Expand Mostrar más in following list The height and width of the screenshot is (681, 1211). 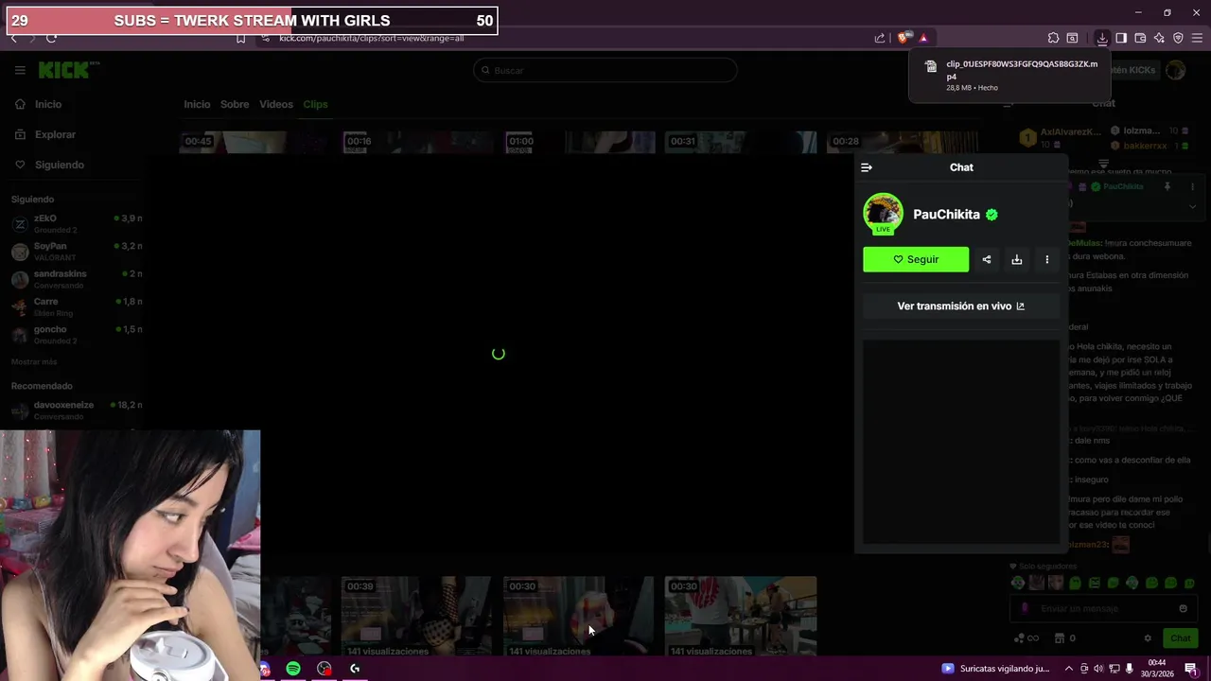(34, 362)
